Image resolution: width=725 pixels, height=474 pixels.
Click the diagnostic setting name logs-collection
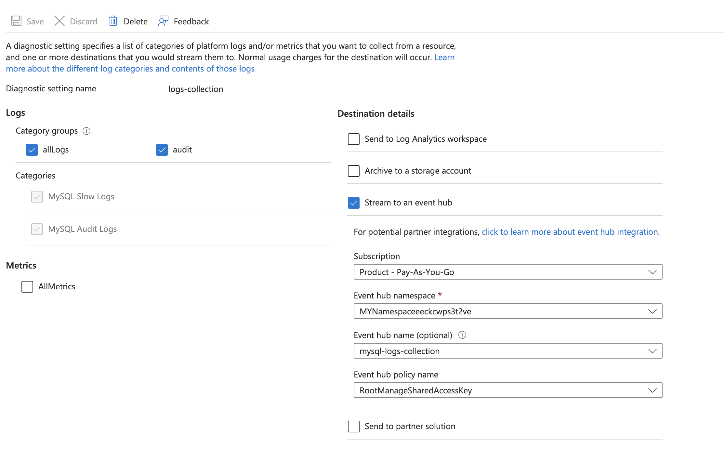[x=195, y=89]
